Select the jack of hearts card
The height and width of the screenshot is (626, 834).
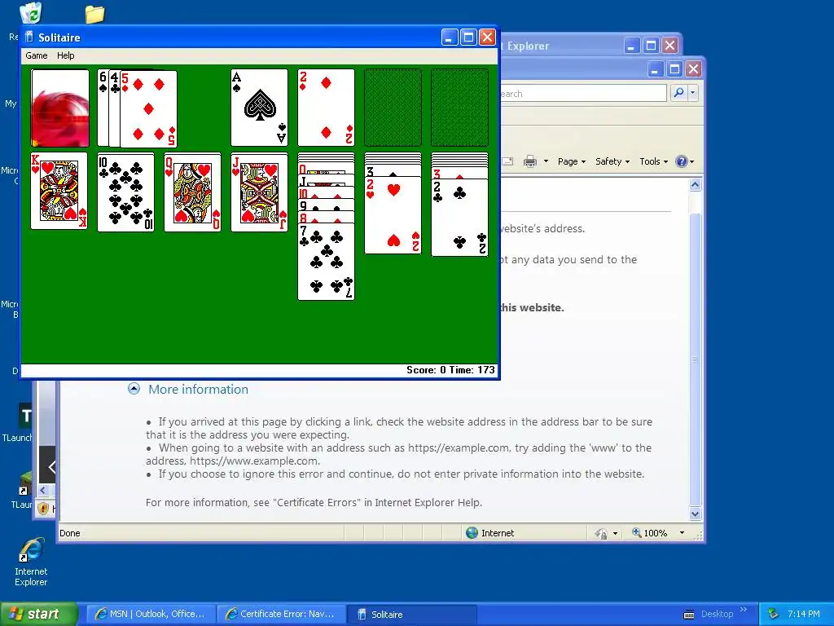pos(259,192)
